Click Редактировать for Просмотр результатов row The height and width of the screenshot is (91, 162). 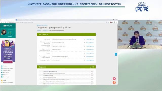90,57
